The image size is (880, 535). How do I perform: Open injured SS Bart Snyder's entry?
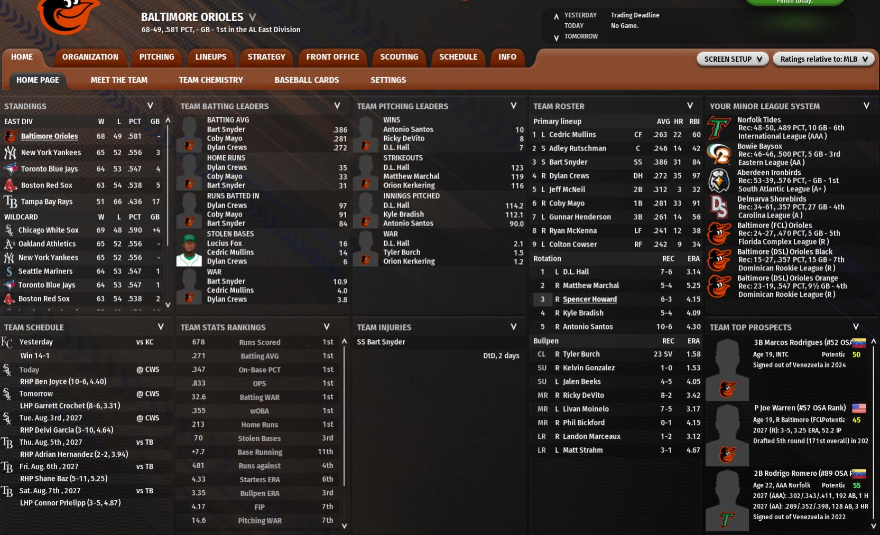pyautogui.click(x=381, y=342)
